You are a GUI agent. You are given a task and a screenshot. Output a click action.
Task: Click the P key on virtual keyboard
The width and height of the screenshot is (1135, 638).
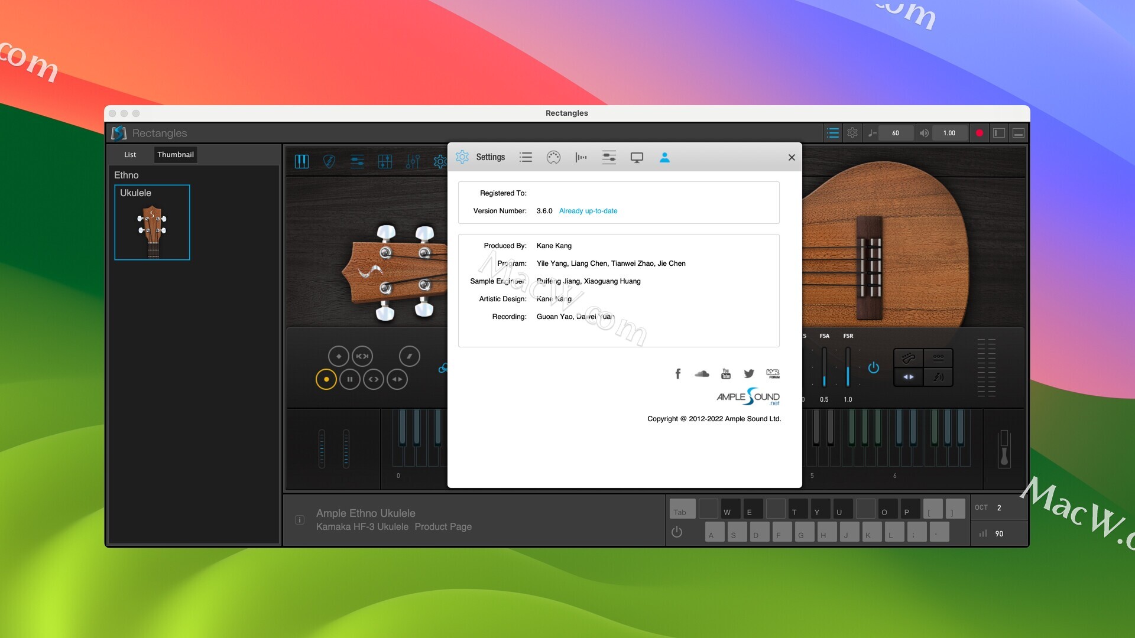click(x=910, y=509)
